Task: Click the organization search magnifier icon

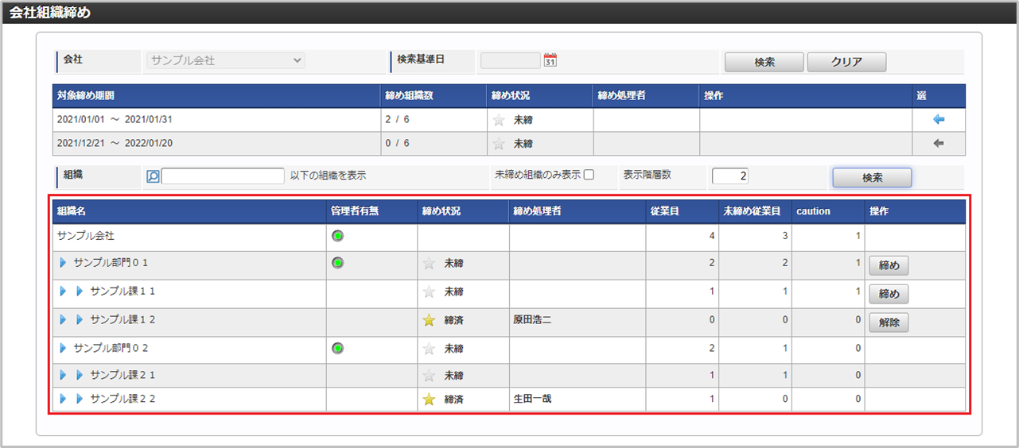Action: 153,176
